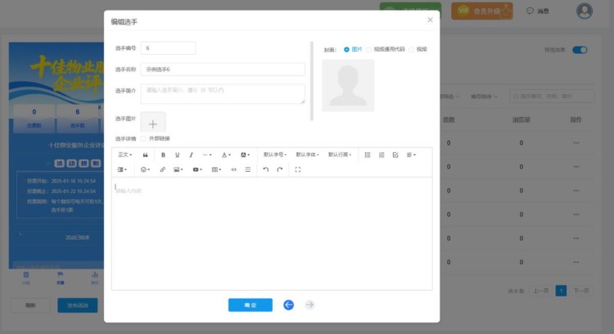This screenshot has width=614, height=334.
Task: Open the 默认字体 font family dropdown
Action: pyautogui.click(x=308, y=155)
